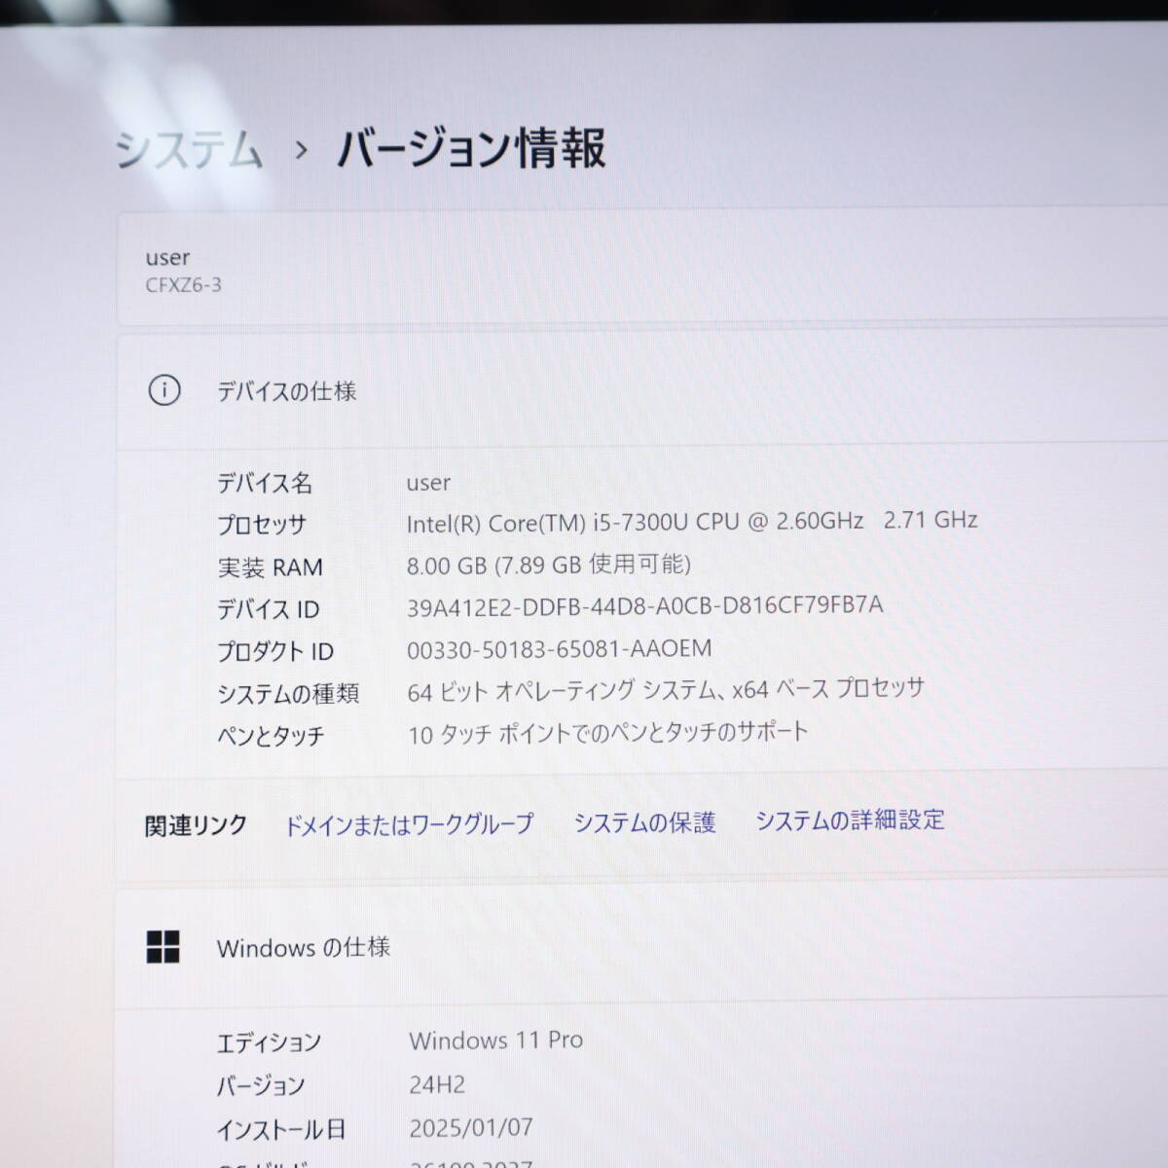Click the info icon beside デバイスの仕様

(x=164, y=390)
